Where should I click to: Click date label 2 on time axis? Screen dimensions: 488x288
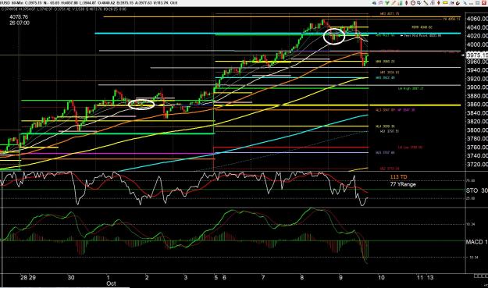click(147, 277)
